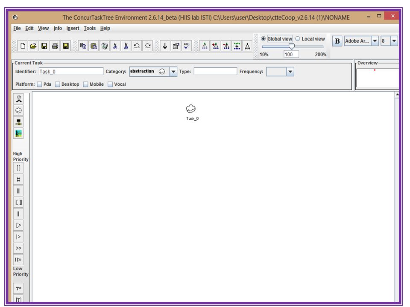Viewport: 410px width, 307px height.
Task: Open the Adobe Ar... font dropdown
Action: [375, 41]
